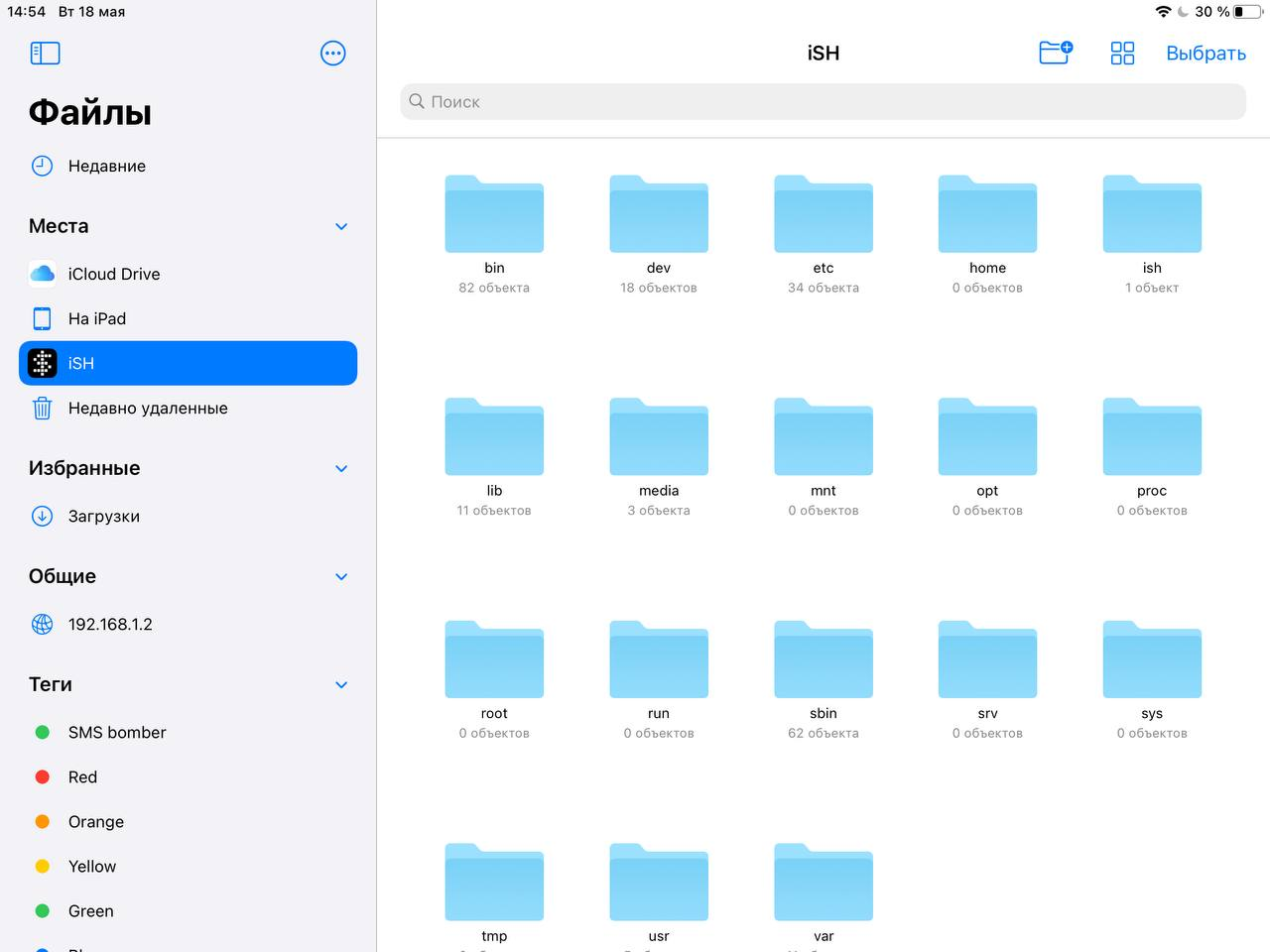1270x952 pixels.
Task: Open Недавние recent files
Action: pos(106,166)
